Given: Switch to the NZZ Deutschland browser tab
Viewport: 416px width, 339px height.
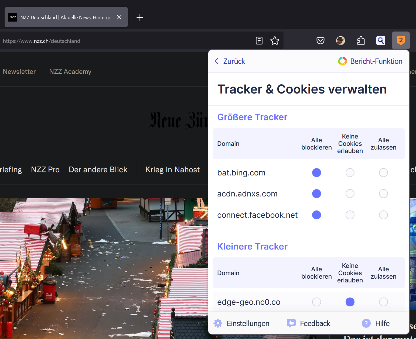Looking at the screenshot, I should pyautogui.click(x=66, y=17).
